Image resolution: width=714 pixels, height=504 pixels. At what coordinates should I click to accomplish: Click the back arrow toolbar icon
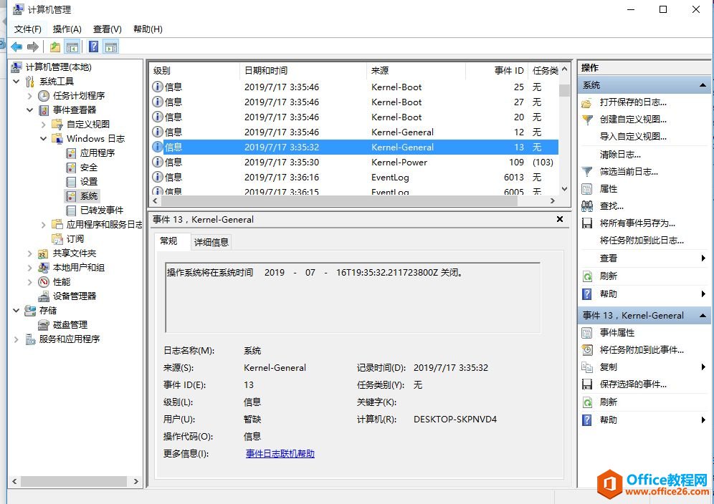tap(16, 47)
